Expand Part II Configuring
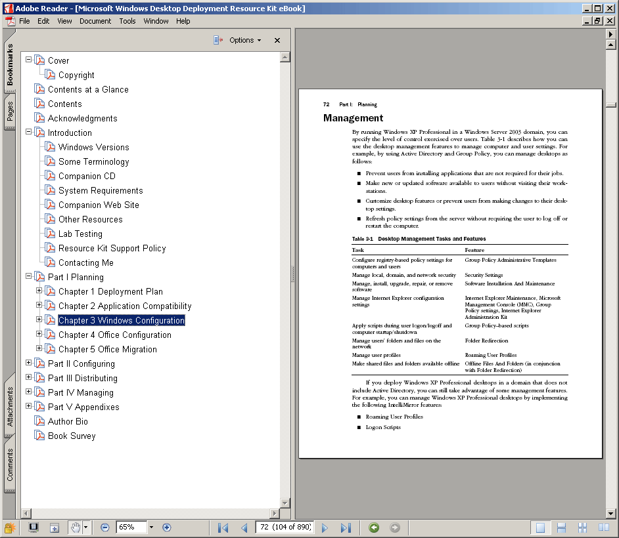Screen dimensions: 619x538 coord(28,363)
